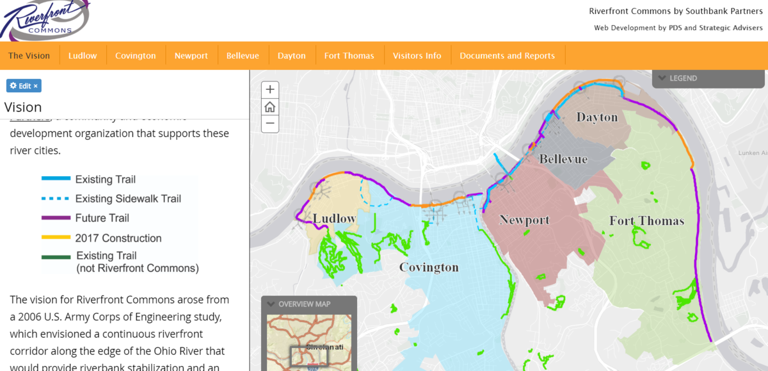Click the Ludlow label on the map
768x371 pixels.
click(334, 218)
